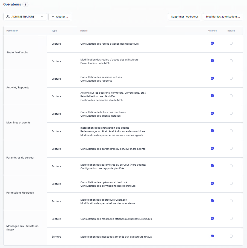Expand the ADMINISTRATORS dropdown chevron
This screenshot has width=247, height=248.
click(x=42, y=17)
